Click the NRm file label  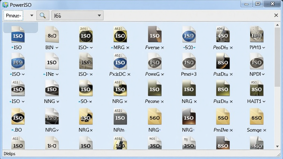(x=119, y=130)
